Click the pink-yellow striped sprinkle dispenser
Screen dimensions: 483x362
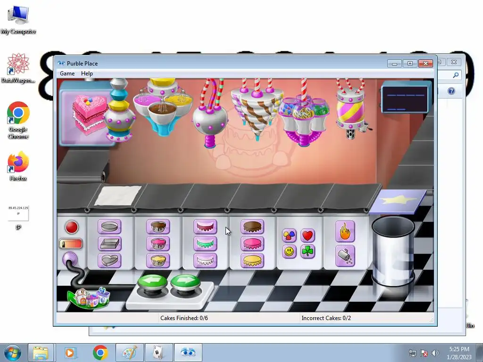tap(351, 109)
